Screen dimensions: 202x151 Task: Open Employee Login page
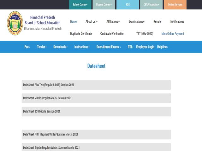[145, 47]
